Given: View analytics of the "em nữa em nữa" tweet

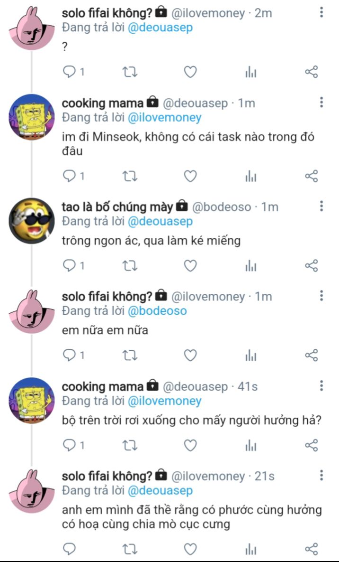Looking at the screenshot, I should pyautogui.click(x=251, y=355).
